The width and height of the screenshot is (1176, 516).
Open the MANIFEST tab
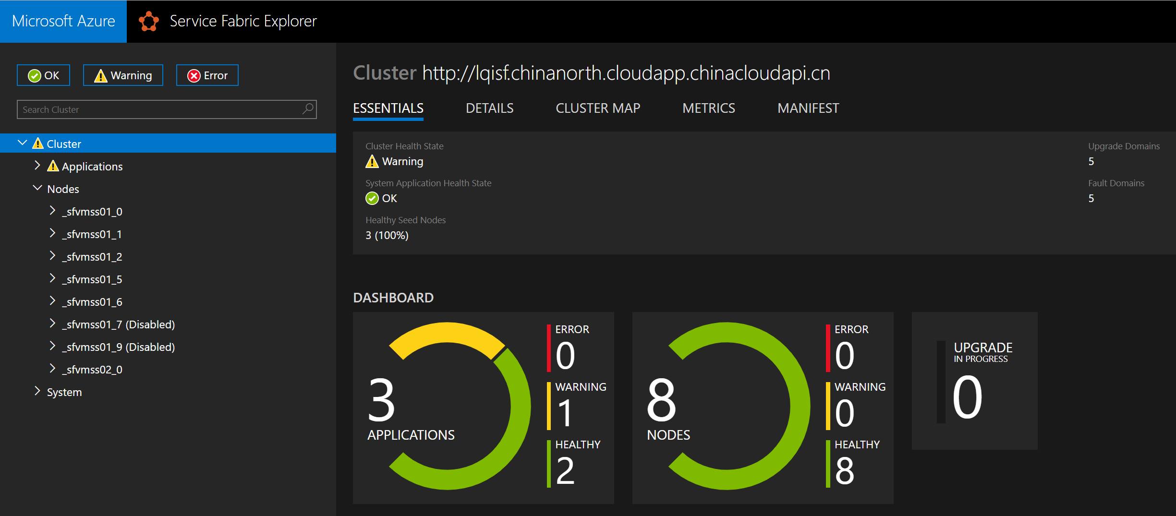click(x=808, y=108)
